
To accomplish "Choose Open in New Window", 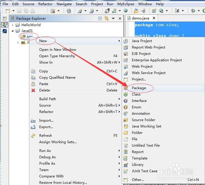I will pyautogui.click(x=76, y=50).
